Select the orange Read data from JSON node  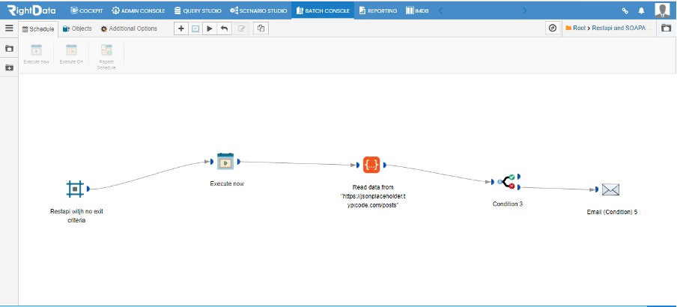[371, 165]
